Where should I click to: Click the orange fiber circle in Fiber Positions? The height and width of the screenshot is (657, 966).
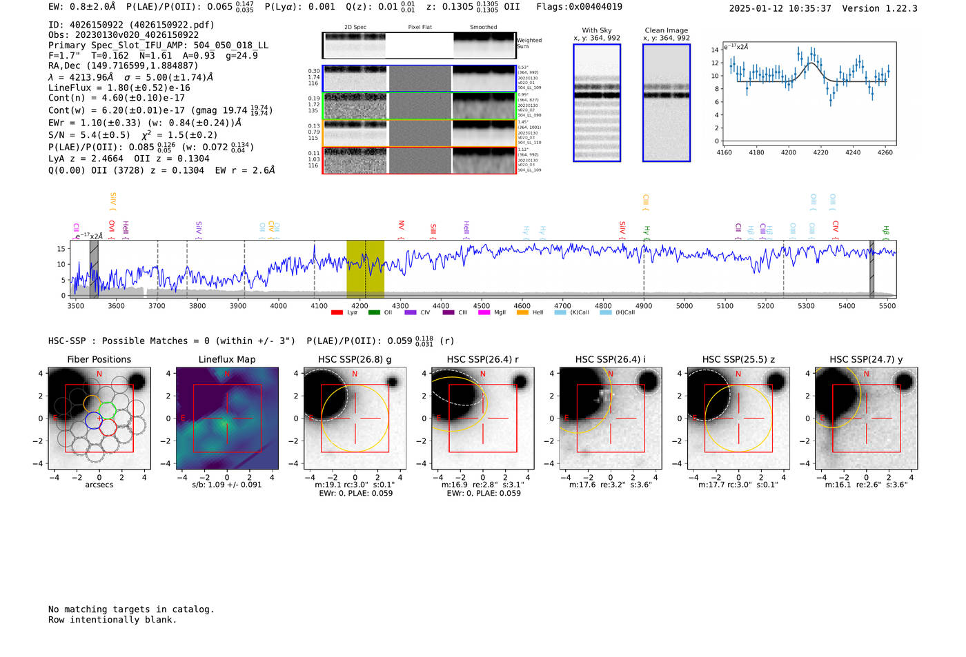pyautogui.click(x=92, y=403)
